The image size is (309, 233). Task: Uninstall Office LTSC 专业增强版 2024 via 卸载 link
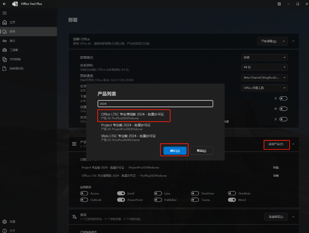[x=276, y=176]
